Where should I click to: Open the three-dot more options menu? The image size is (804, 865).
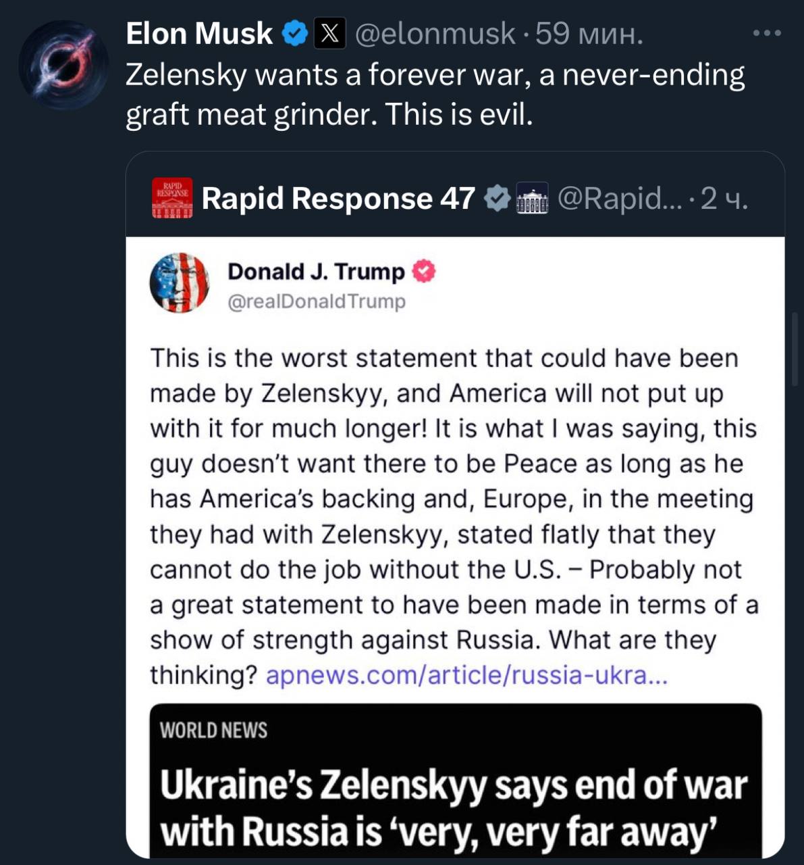pos(768,32)
